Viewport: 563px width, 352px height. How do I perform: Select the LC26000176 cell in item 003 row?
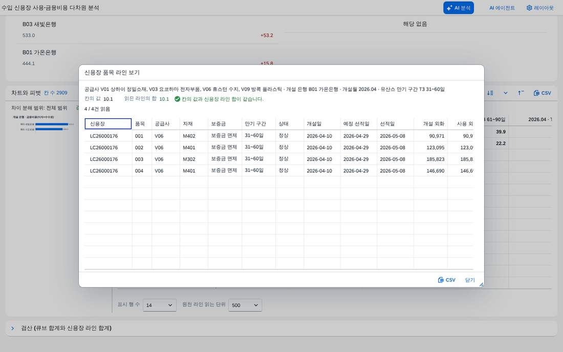(108, 159)
